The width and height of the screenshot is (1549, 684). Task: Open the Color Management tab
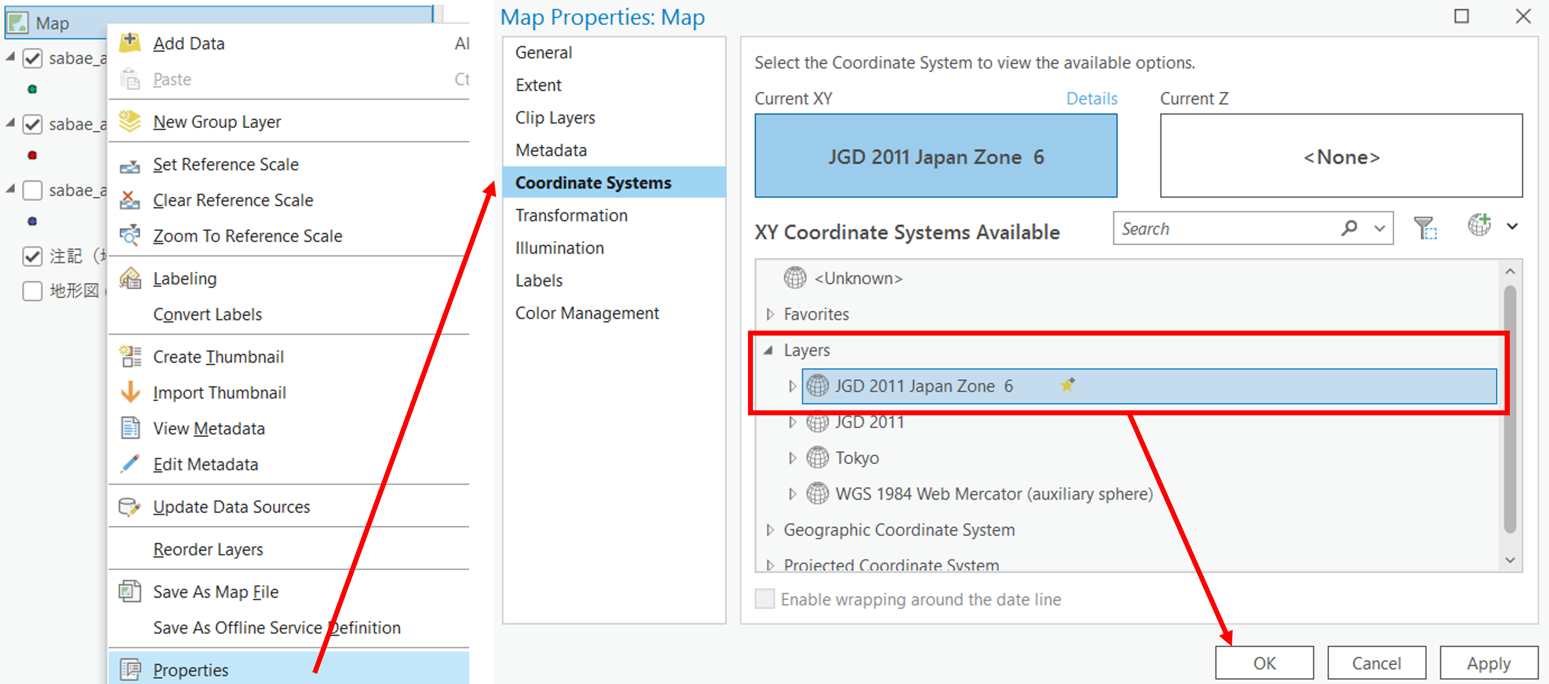coord(614,312)
